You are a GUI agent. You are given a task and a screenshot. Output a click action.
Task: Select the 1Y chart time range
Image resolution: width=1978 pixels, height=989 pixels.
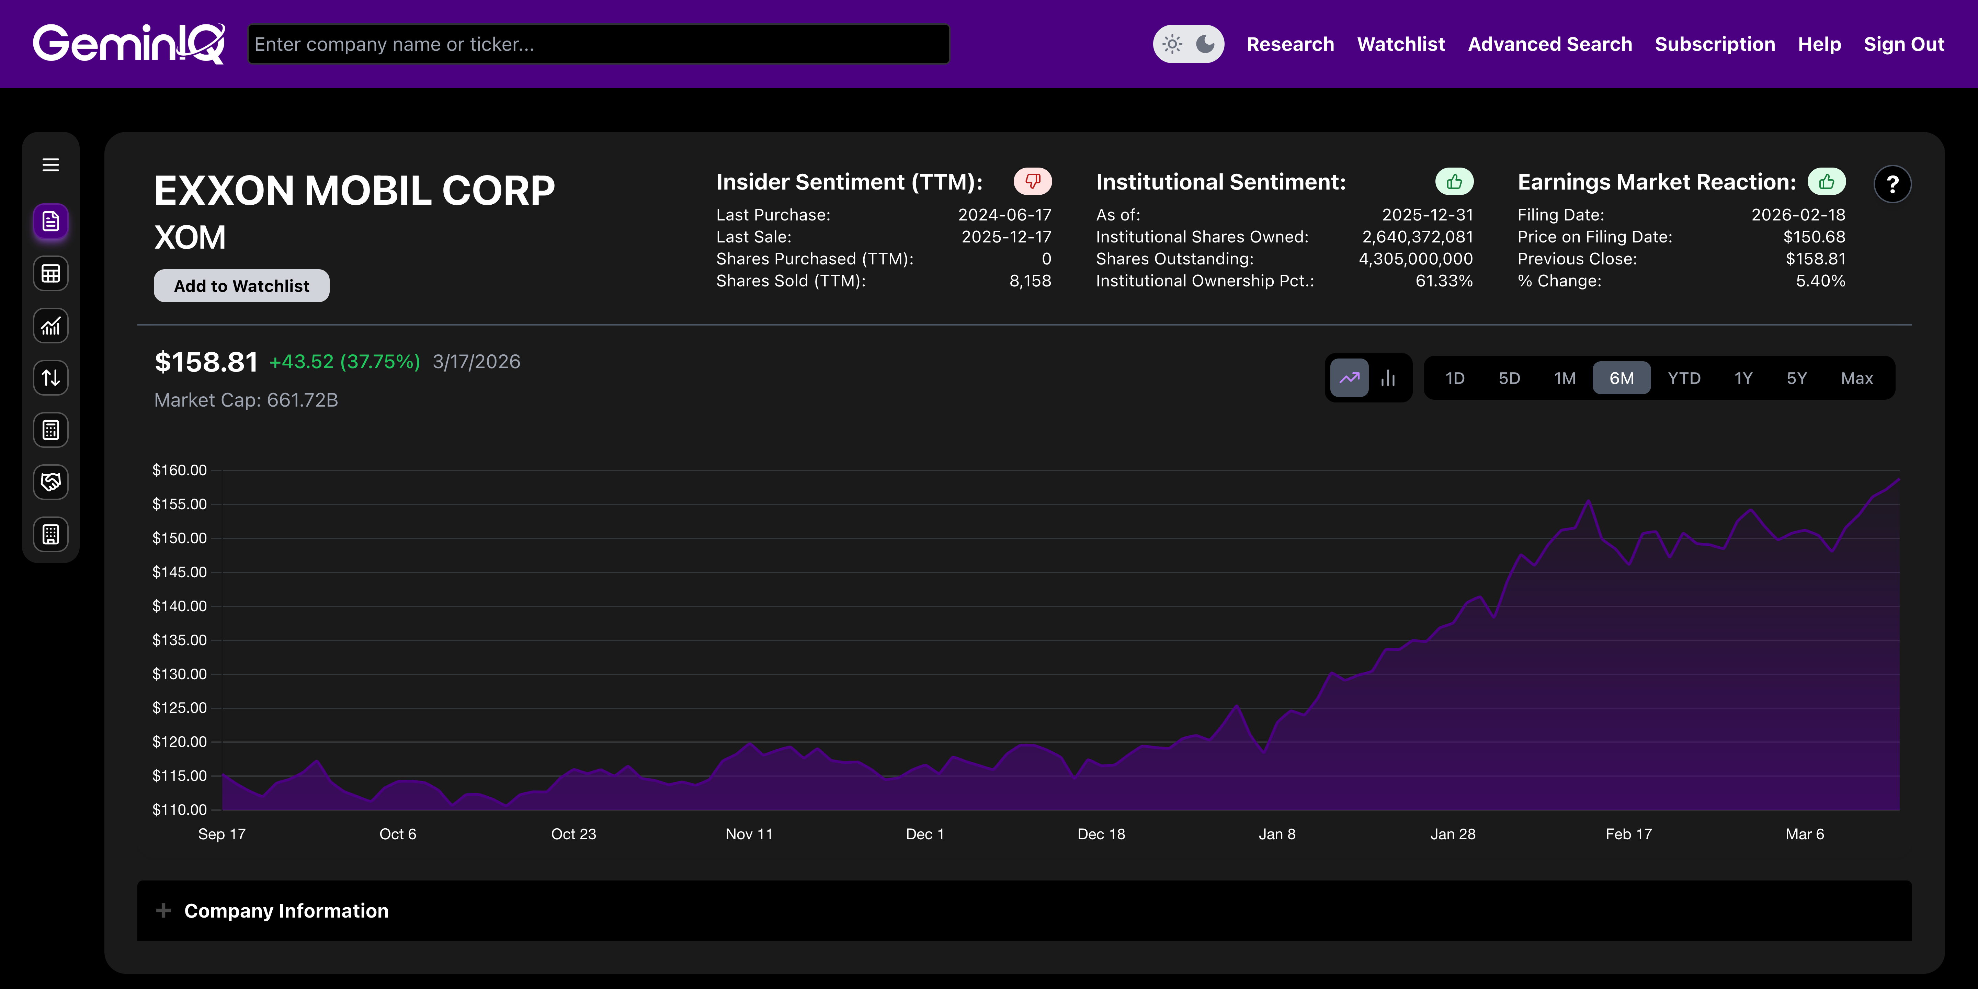tap(1743, 378)
